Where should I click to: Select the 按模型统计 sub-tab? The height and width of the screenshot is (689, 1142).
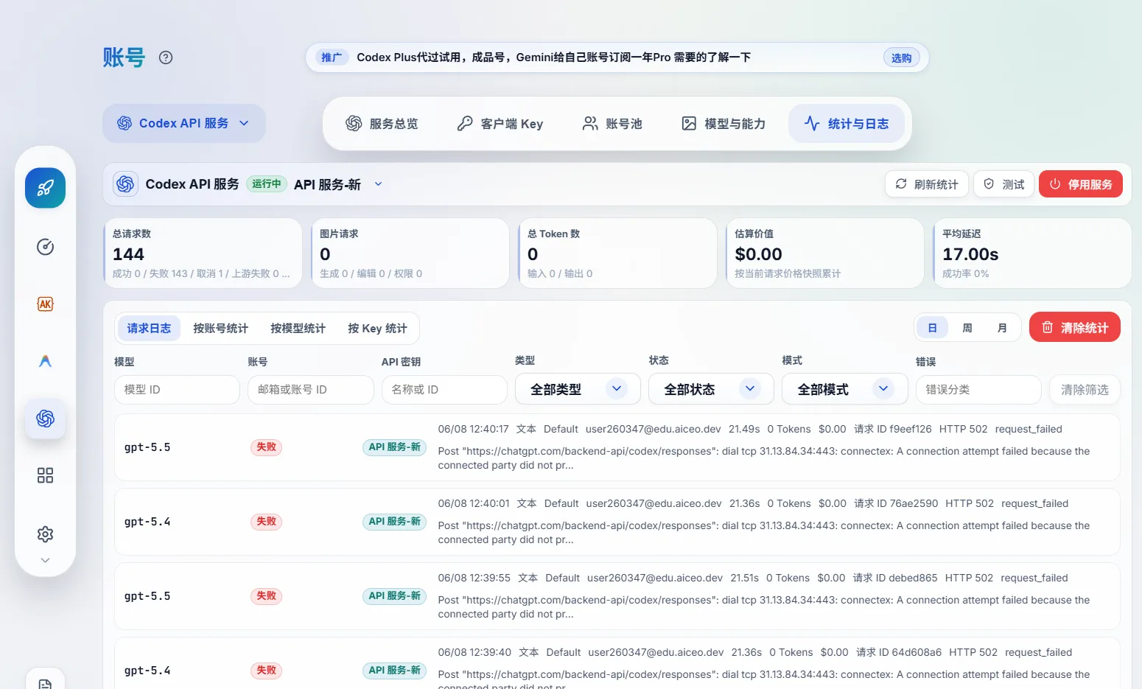pos(298,329)
